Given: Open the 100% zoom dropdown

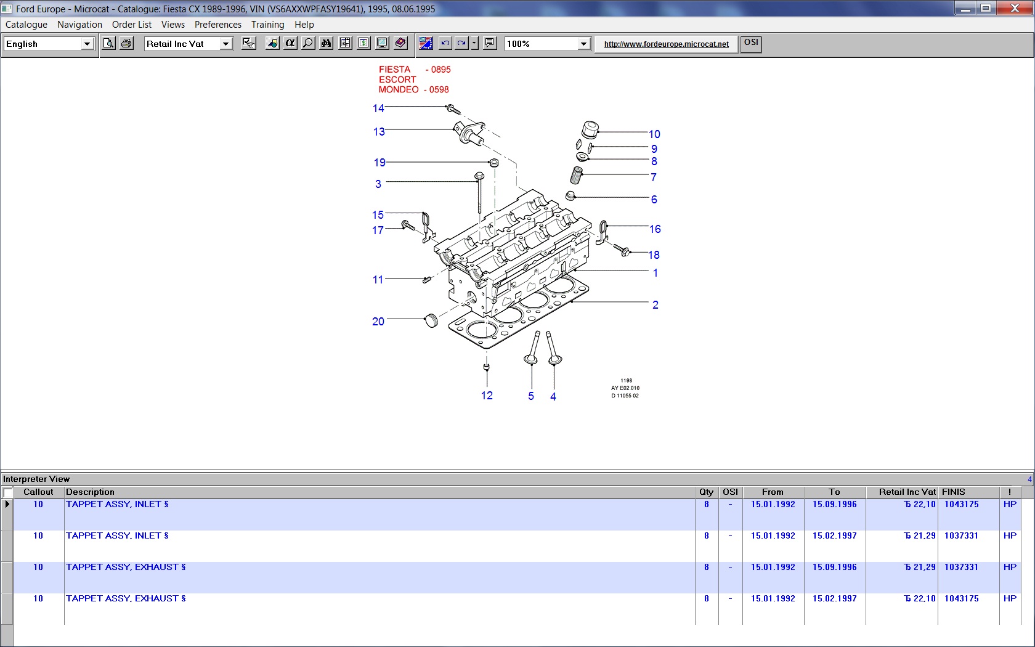Looking at the screenshot, I should [583, 44].
